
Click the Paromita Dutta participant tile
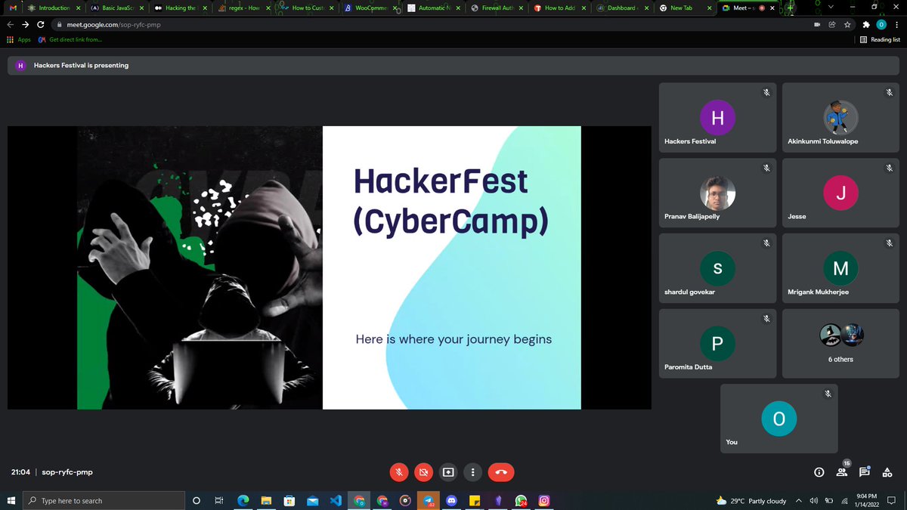point(717,343)
